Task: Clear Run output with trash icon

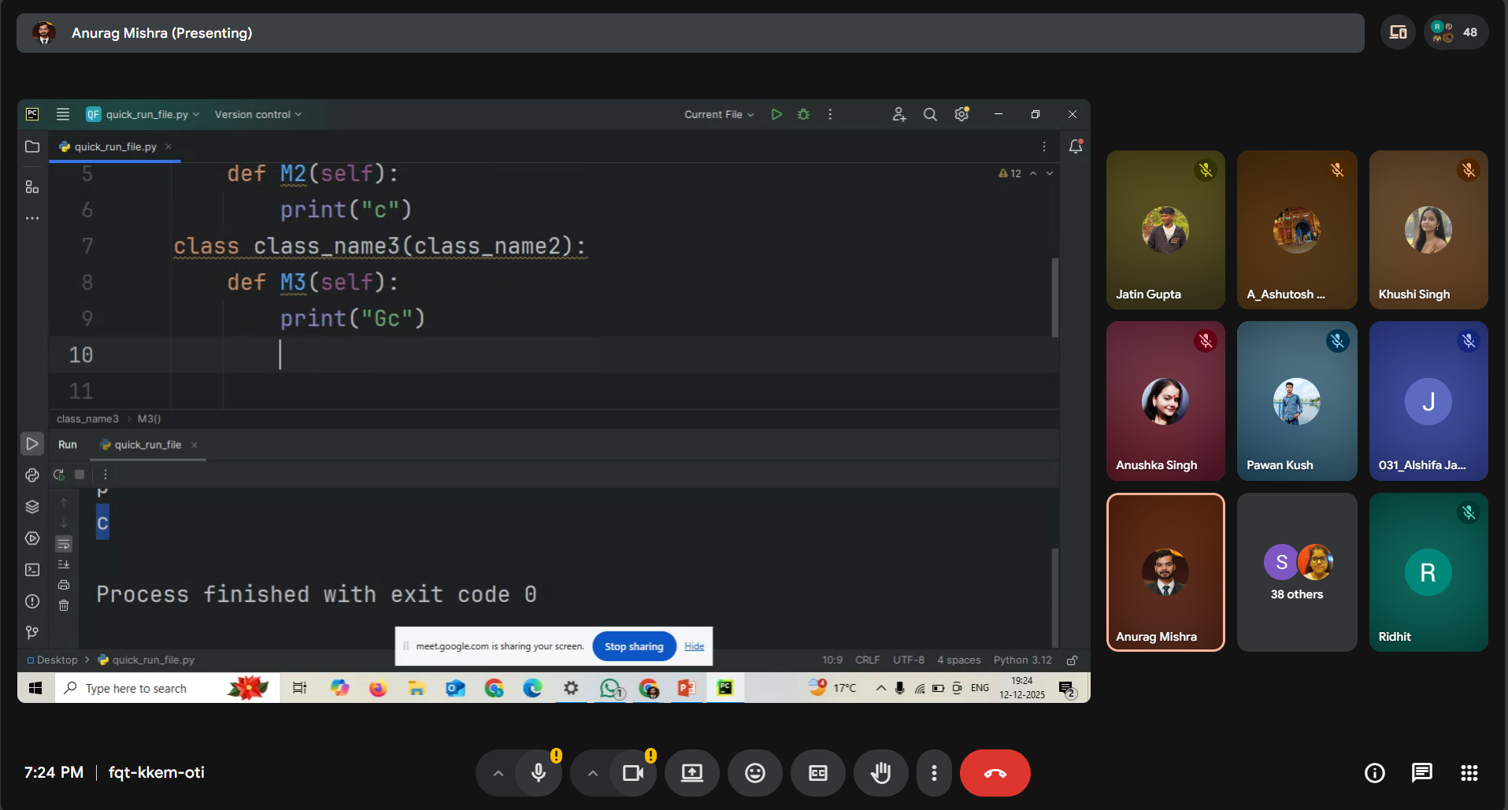Action: click(64, 606)
